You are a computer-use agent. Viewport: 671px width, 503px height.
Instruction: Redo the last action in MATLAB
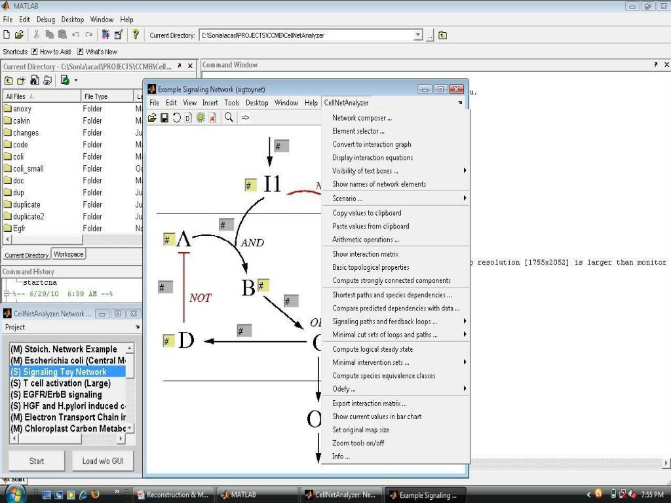tap(88, 35)
